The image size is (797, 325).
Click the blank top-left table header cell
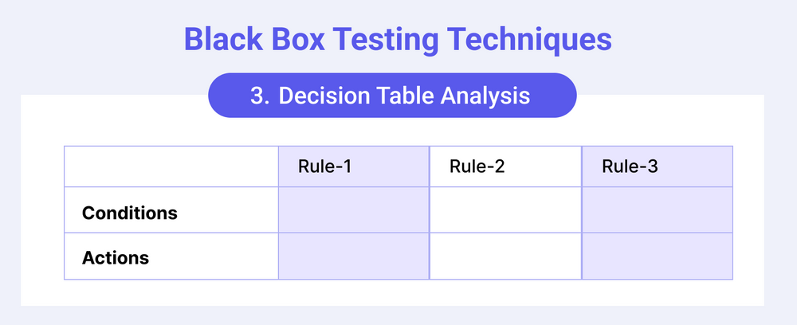click(x=171, y=167)
